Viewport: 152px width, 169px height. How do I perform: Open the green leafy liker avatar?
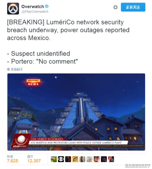(54, 159)
